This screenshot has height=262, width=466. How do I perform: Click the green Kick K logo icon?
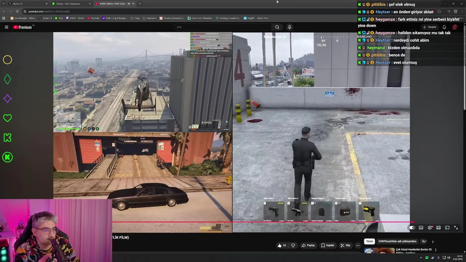click(7, 138)
